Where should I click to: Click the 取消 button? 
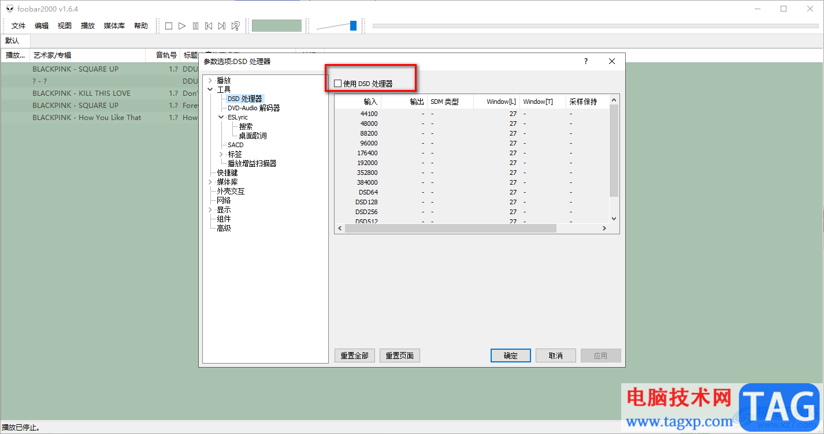pos(556,356)
